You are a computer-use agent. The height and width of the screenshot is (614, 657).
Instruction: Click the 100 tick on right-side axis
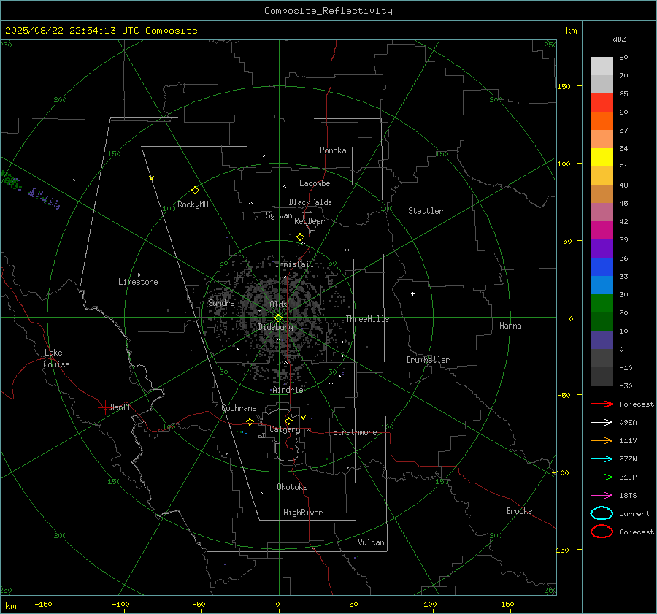pyautogui.click(x=564, y=164)
